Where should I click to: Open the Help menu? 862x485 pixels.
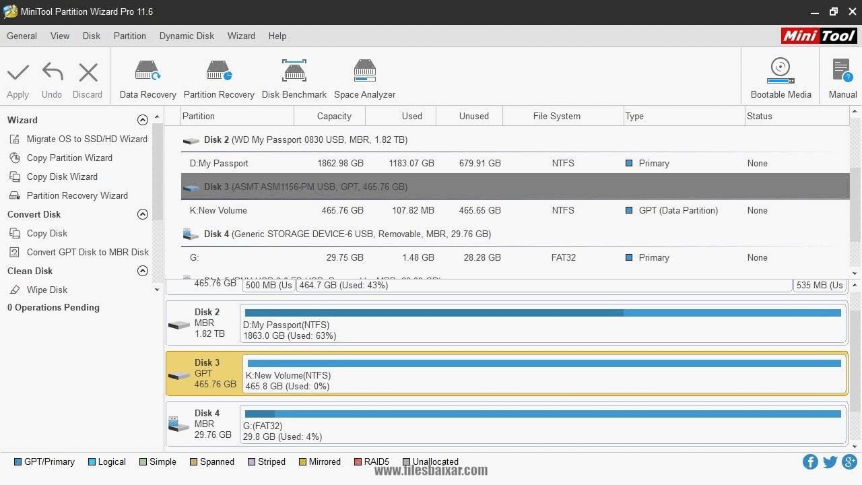pos(277,36)
